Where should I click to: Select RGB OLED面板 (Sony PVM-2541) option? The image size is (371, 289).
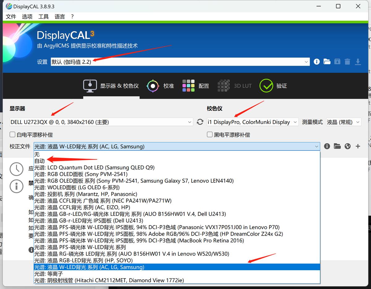[177, 174]
